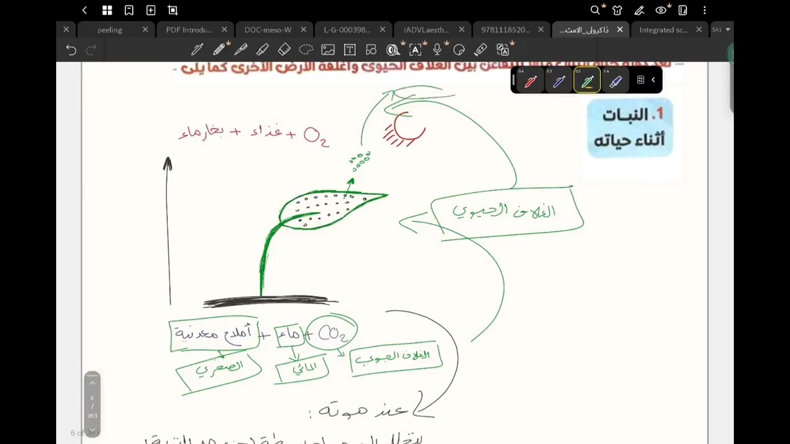Open search with the magnifier icon
This screenshot has height=444, width=790.
[x=595, y=10]
